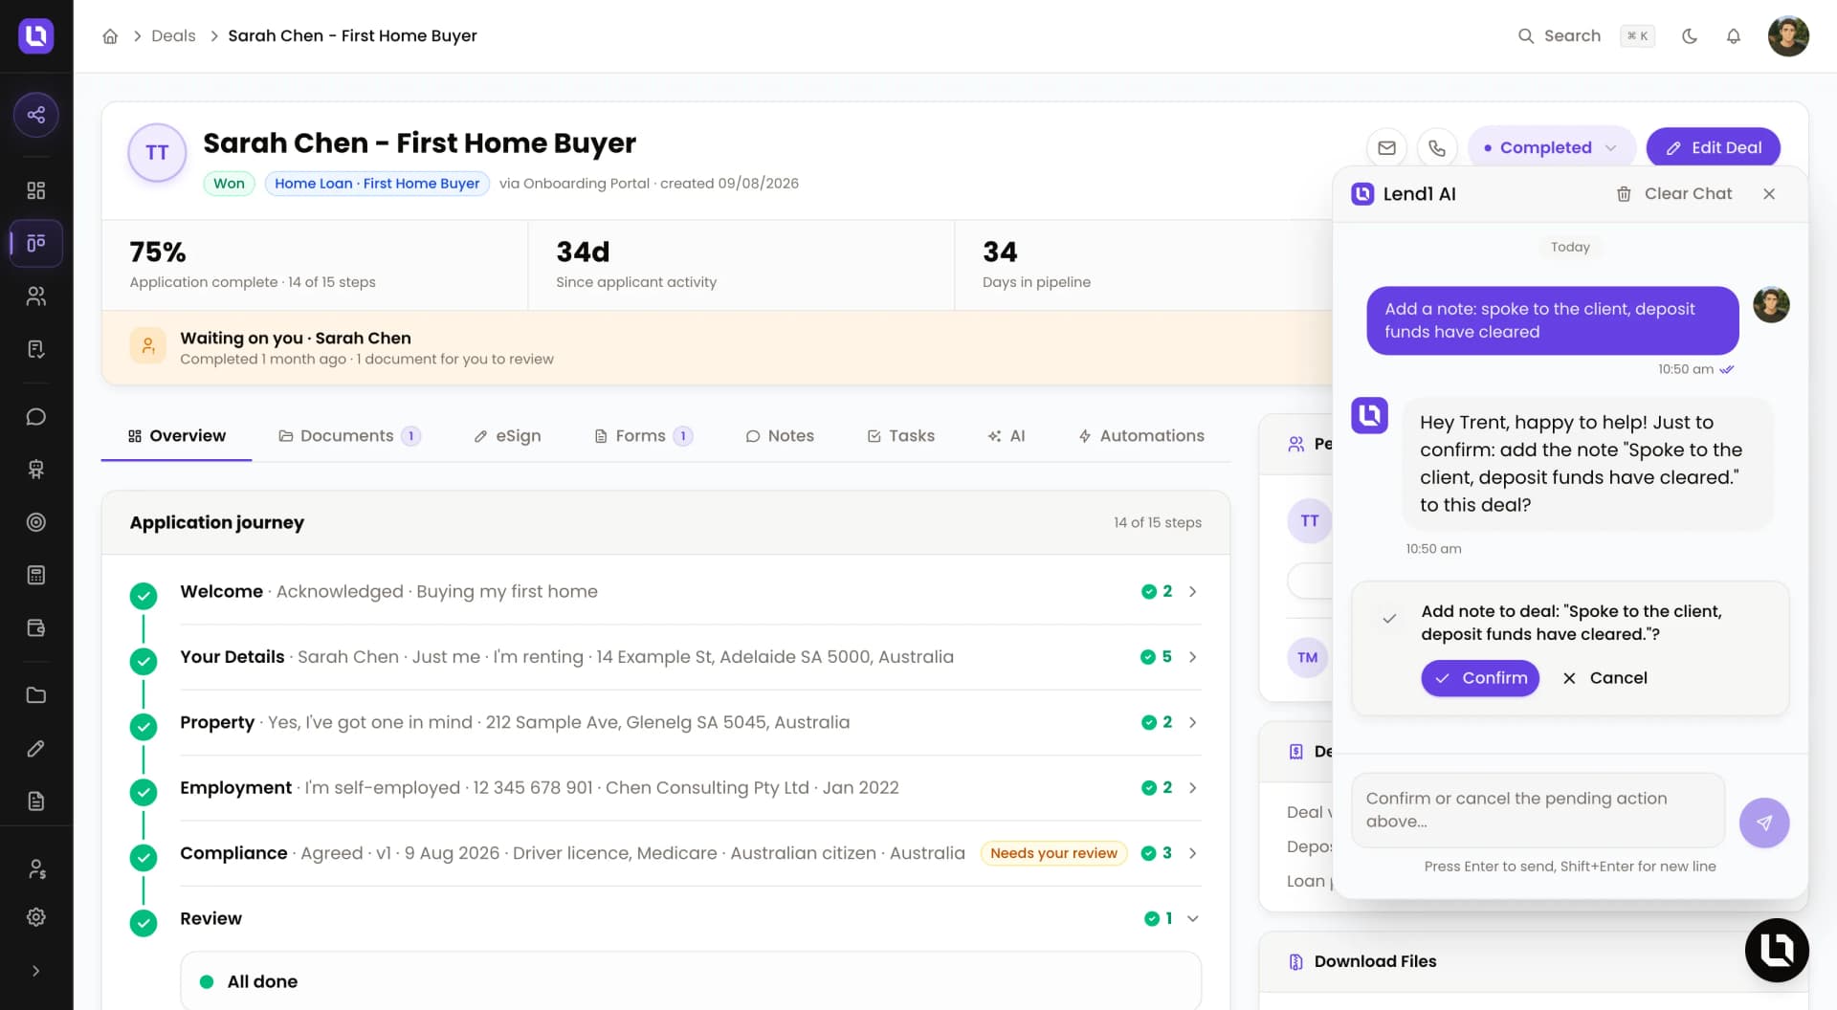
Task: Expand the Property step chevron
Action: coord(1193,722)
